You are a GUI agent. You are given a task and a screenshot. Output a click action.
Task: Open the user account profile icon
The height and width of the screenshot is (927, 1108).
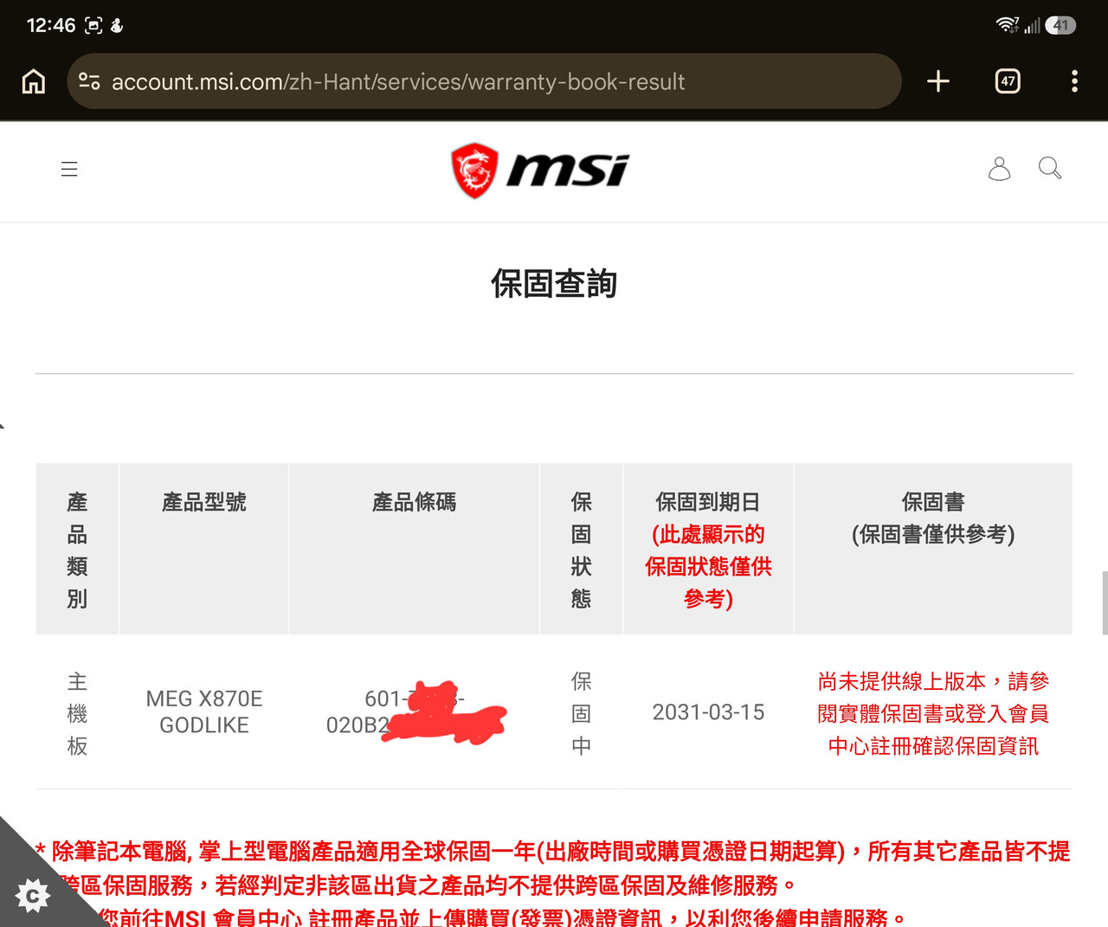coord(999,169)
